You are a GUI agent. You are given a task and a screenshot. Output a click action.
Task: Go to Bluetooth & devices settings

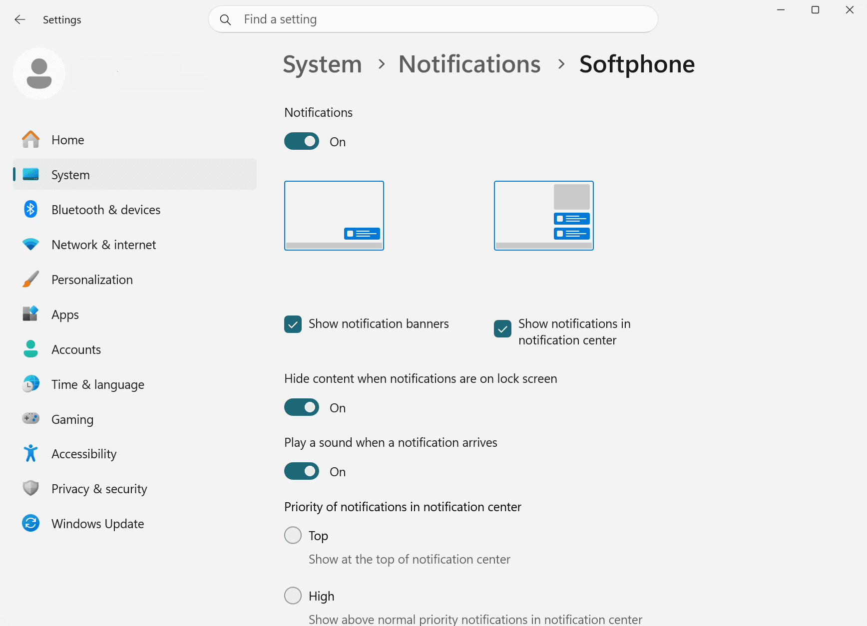tap(135, 210)
